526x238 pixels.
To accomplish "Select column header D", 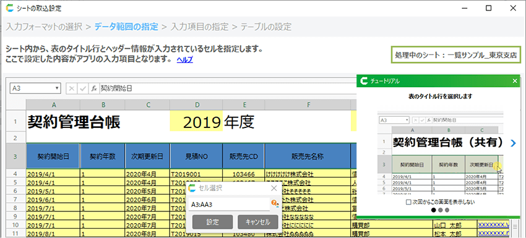I will [196, 105].
